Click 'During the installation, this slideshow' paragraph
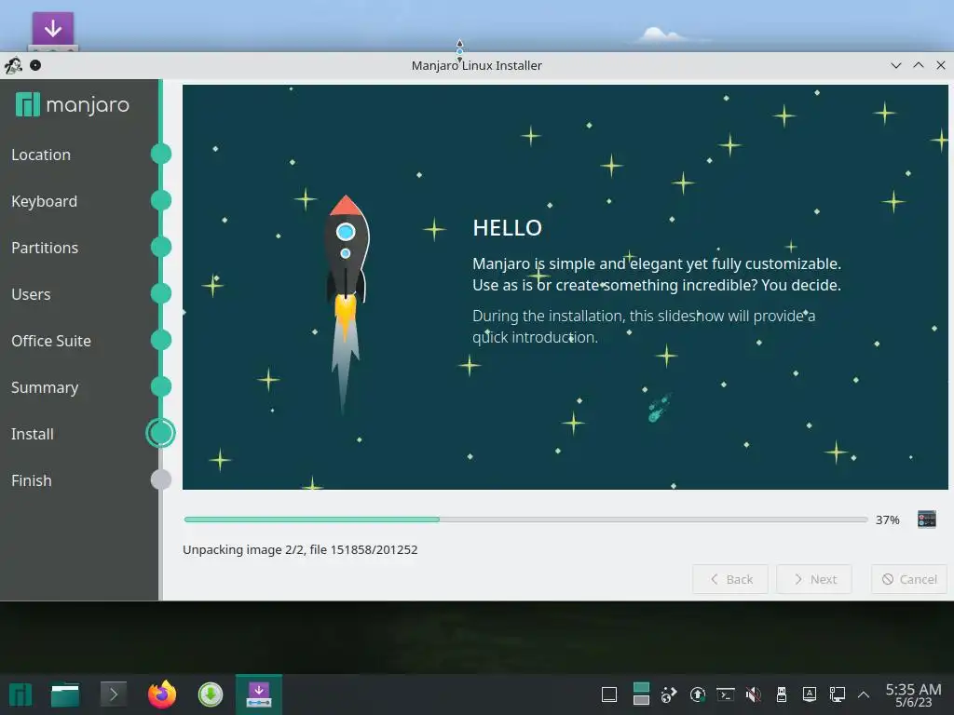Image resolution: width=954 pixels, height=715 pixels. pyautogui.click(x=644, y=327)
